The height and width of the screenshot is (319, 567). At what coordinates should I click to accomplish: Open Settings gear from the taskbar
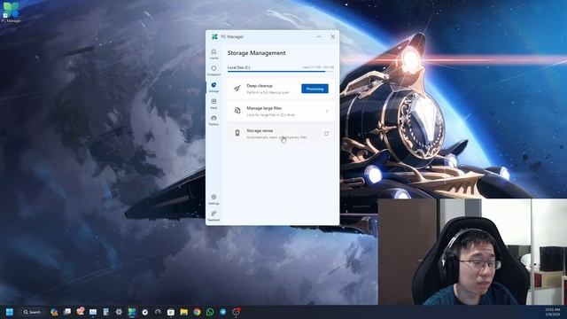coord(119,312)
